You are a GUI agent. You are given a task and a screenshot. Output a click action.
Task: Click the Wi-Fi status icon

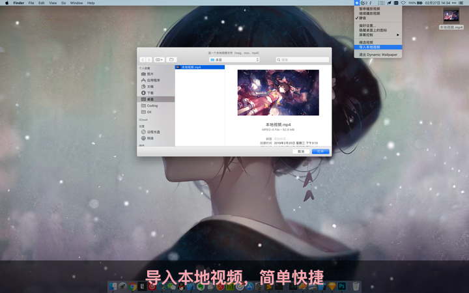point(403,3)
